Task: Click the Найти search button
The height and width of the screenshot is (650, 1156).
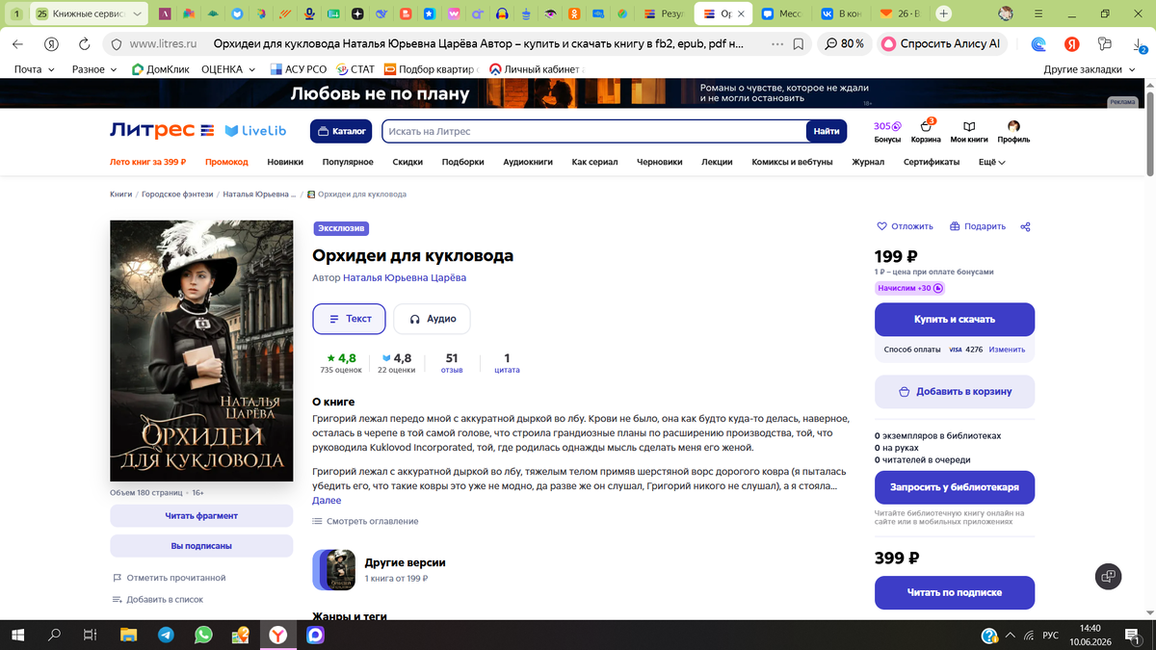Action: [826, 131]
